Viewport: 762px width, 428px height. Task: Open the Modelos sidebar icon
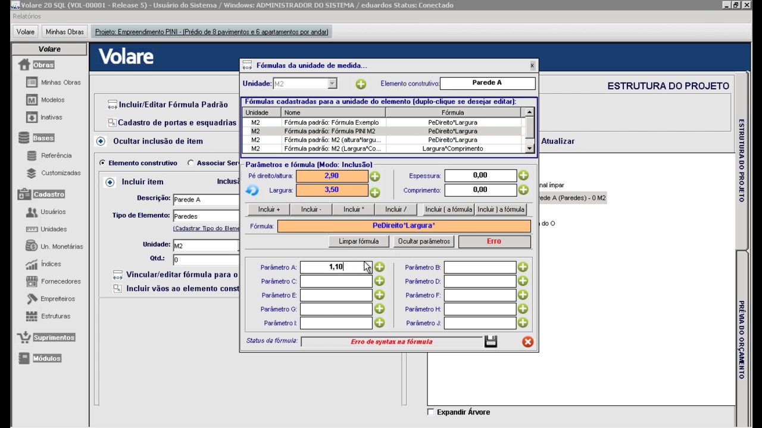[32, 100]
